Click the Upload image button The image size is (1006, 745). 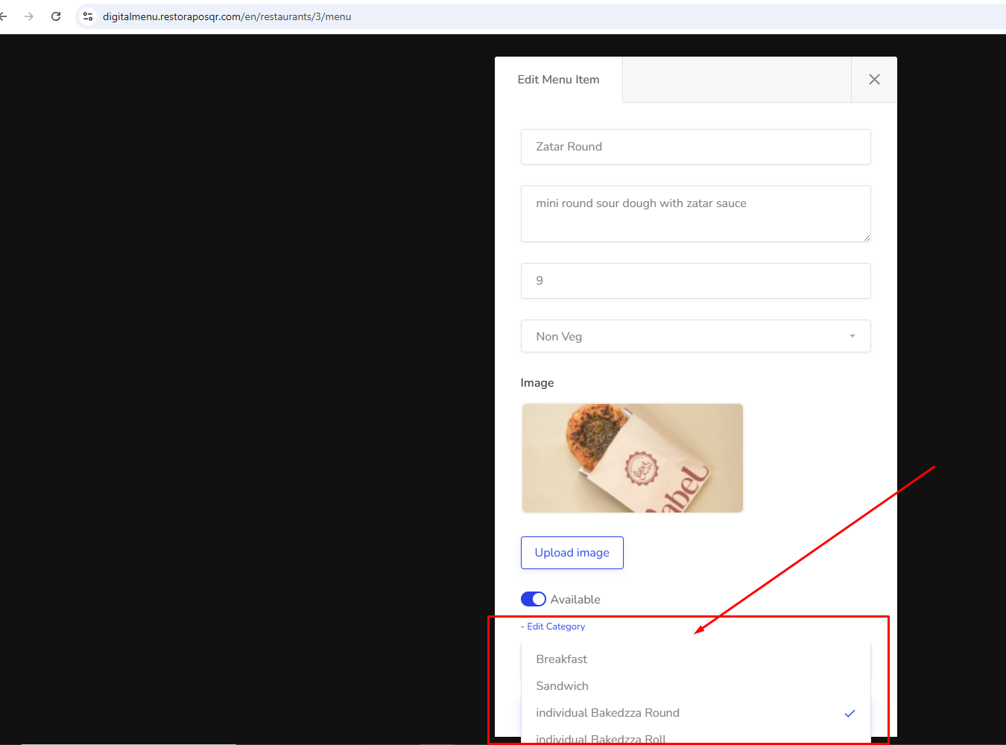(572, 553)
